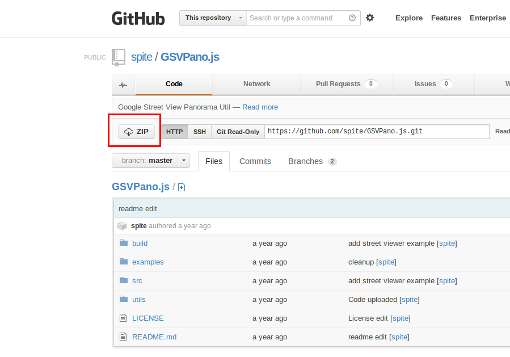
Task: Click the Issues count badge 0
Action: point(446,84)
